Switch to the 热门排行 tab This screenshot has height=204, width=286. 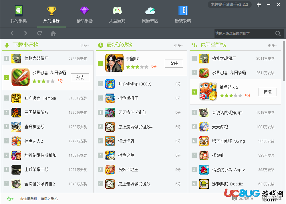coord(51,14)
